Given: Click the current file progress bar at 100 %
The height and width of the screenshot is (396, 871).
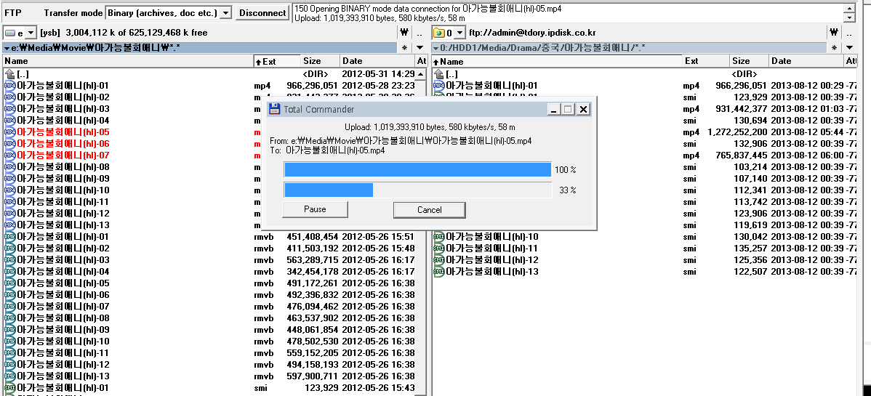Looking at the screenshot, I should click(418, 169).
